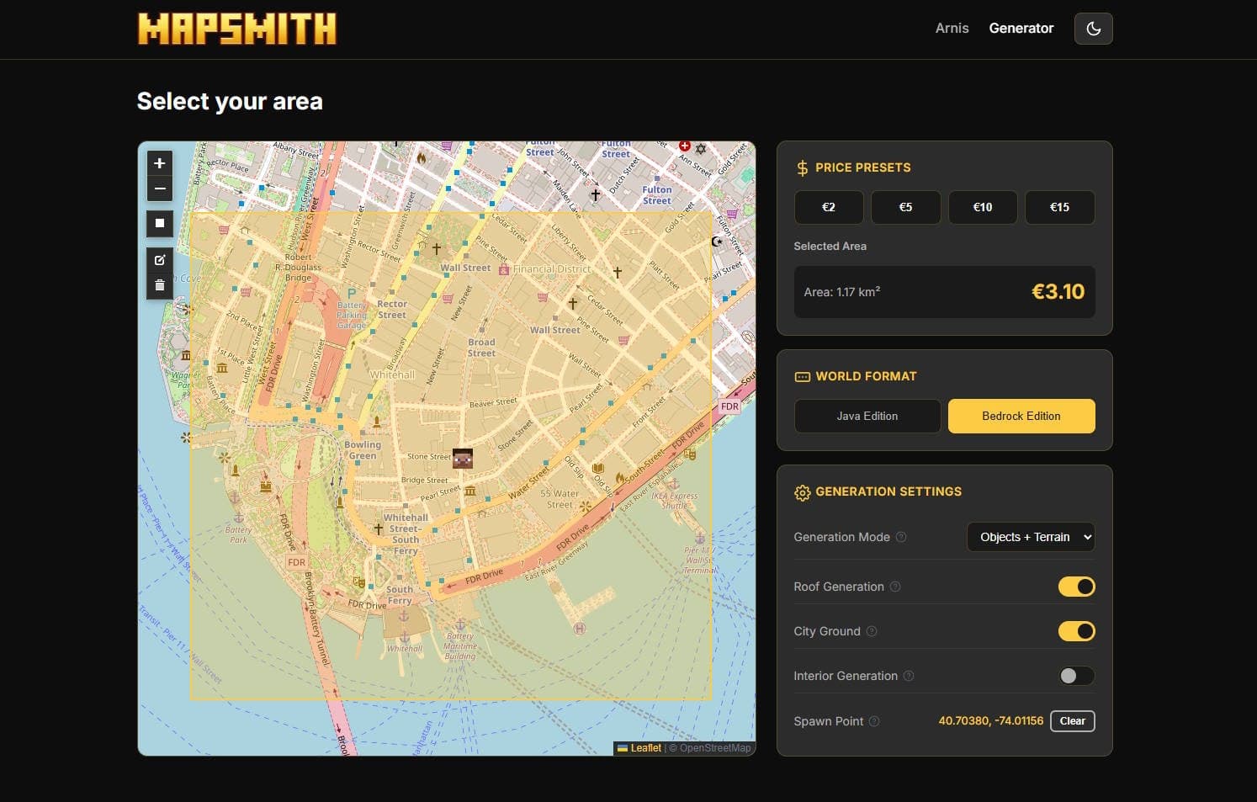Click the Mapsmith logo
Image resolution: width=1257 pixels, height=802 pixels.
(x=236, y=29)
